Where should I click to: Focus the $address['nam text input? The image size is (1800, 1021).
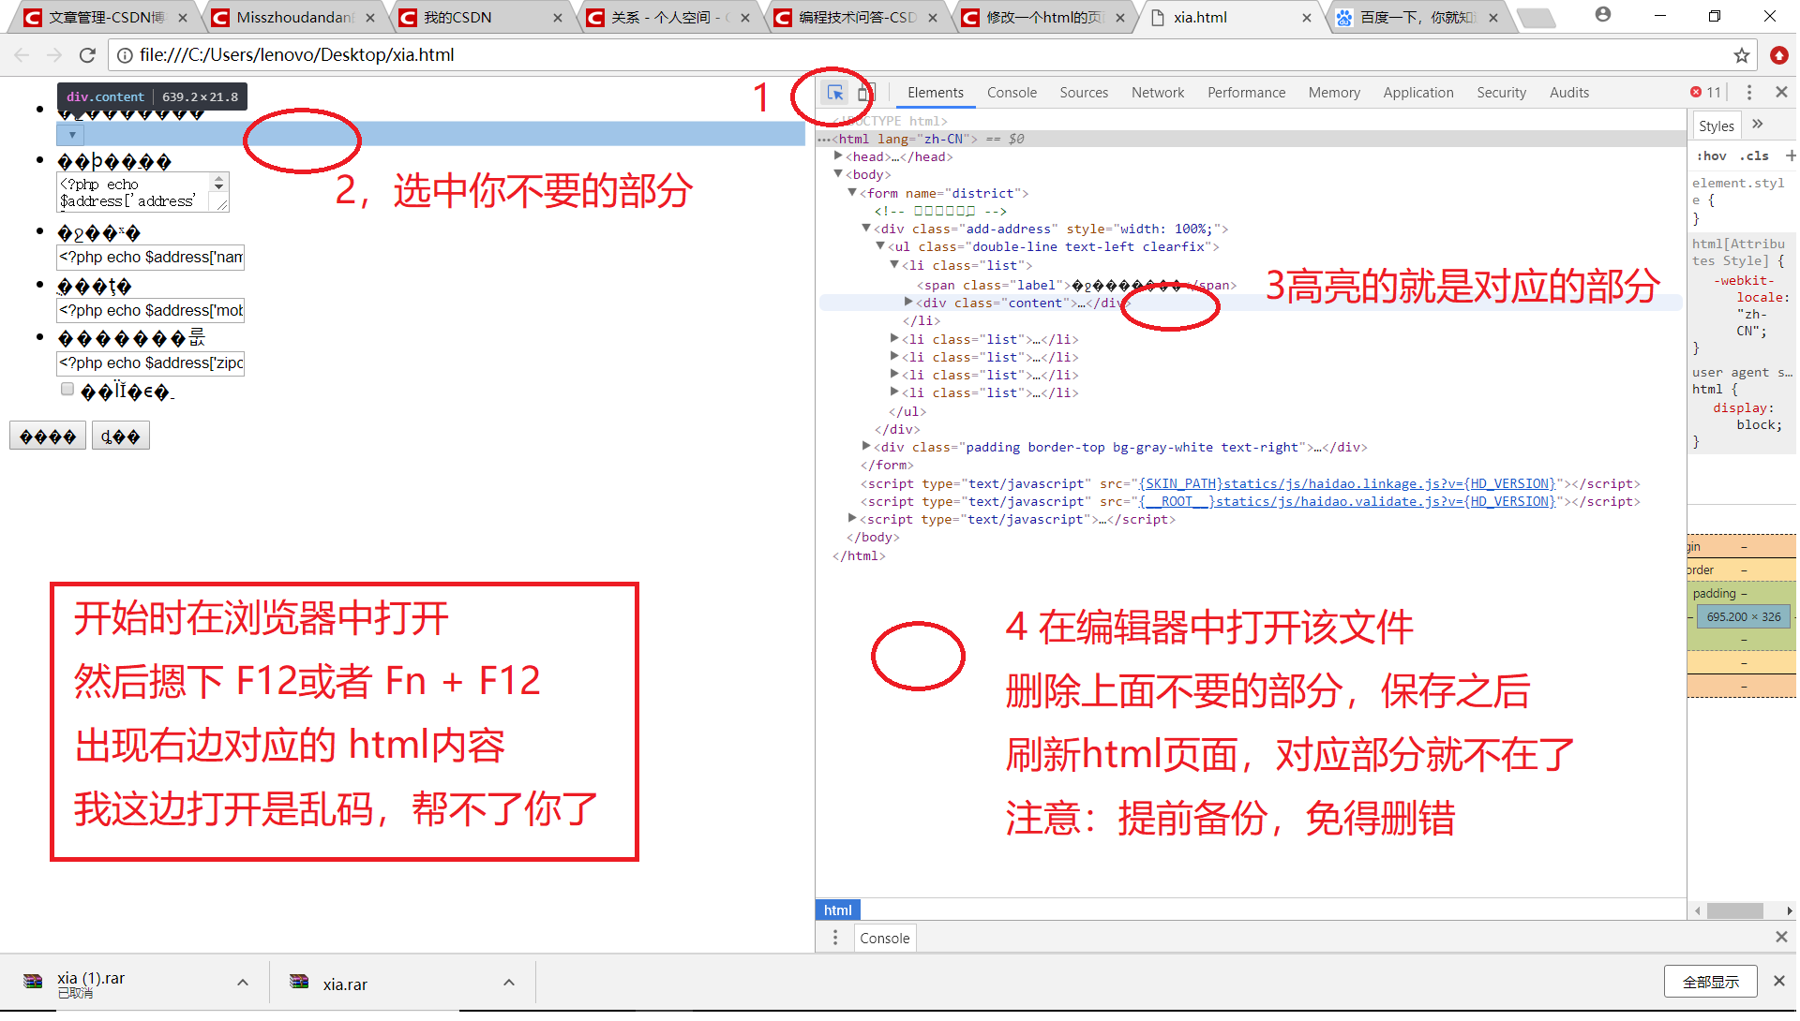pos(151,257)
